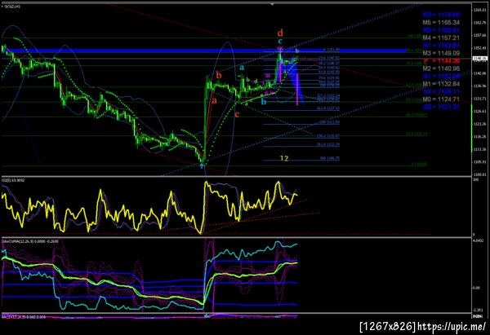Screen dimensions: 490x335
Task: Select the M1 = 1132.84 level label
Action: [x=441, y=84]
